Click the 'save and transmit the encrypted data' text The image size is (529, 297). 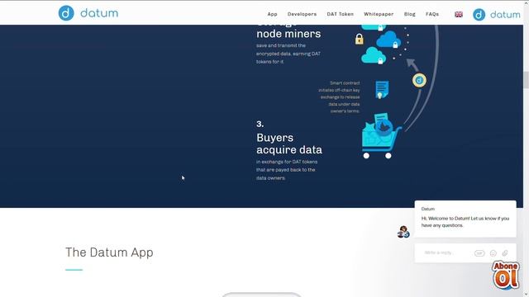[x=288, y=54]
